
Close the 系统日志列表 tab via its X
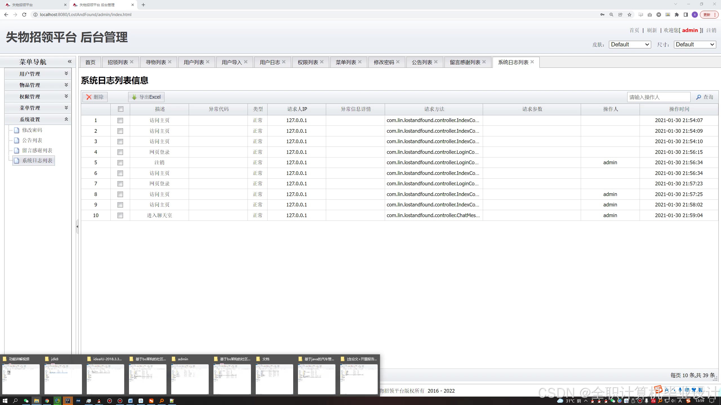(532, 62)
